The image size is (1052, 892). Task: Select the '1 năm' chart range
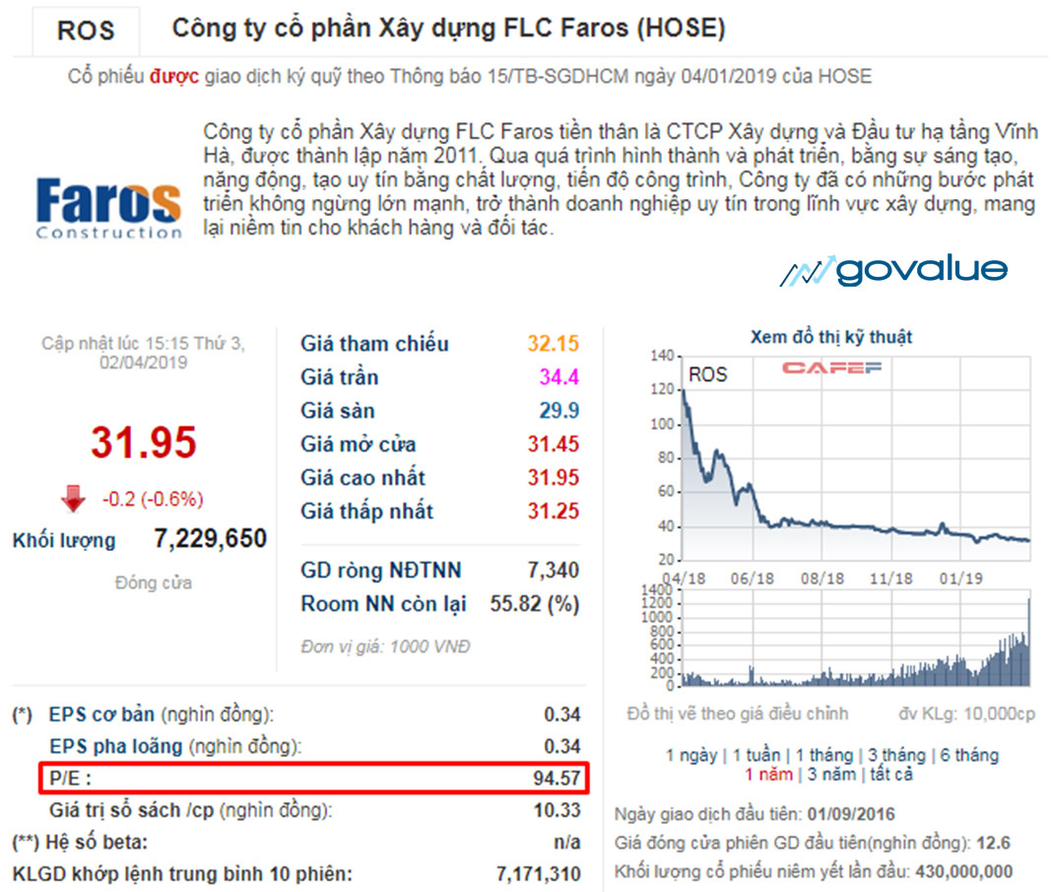(769, 775)
